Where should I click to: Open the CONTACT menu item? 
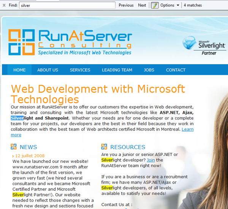pyautogui.click(x=176, y=70)
